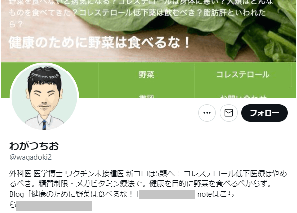The width and height of the screenshot is (297, 213).
Task: Click the banner headline 健康のために野菜は食べるな！
Action: point(99,42)
